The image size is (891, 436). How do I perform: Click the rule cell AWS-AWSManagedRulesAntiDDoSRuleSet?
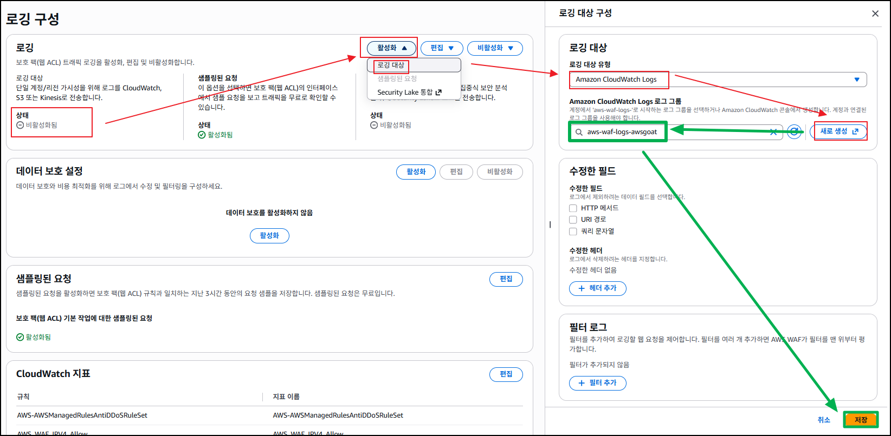pos(82,415)
